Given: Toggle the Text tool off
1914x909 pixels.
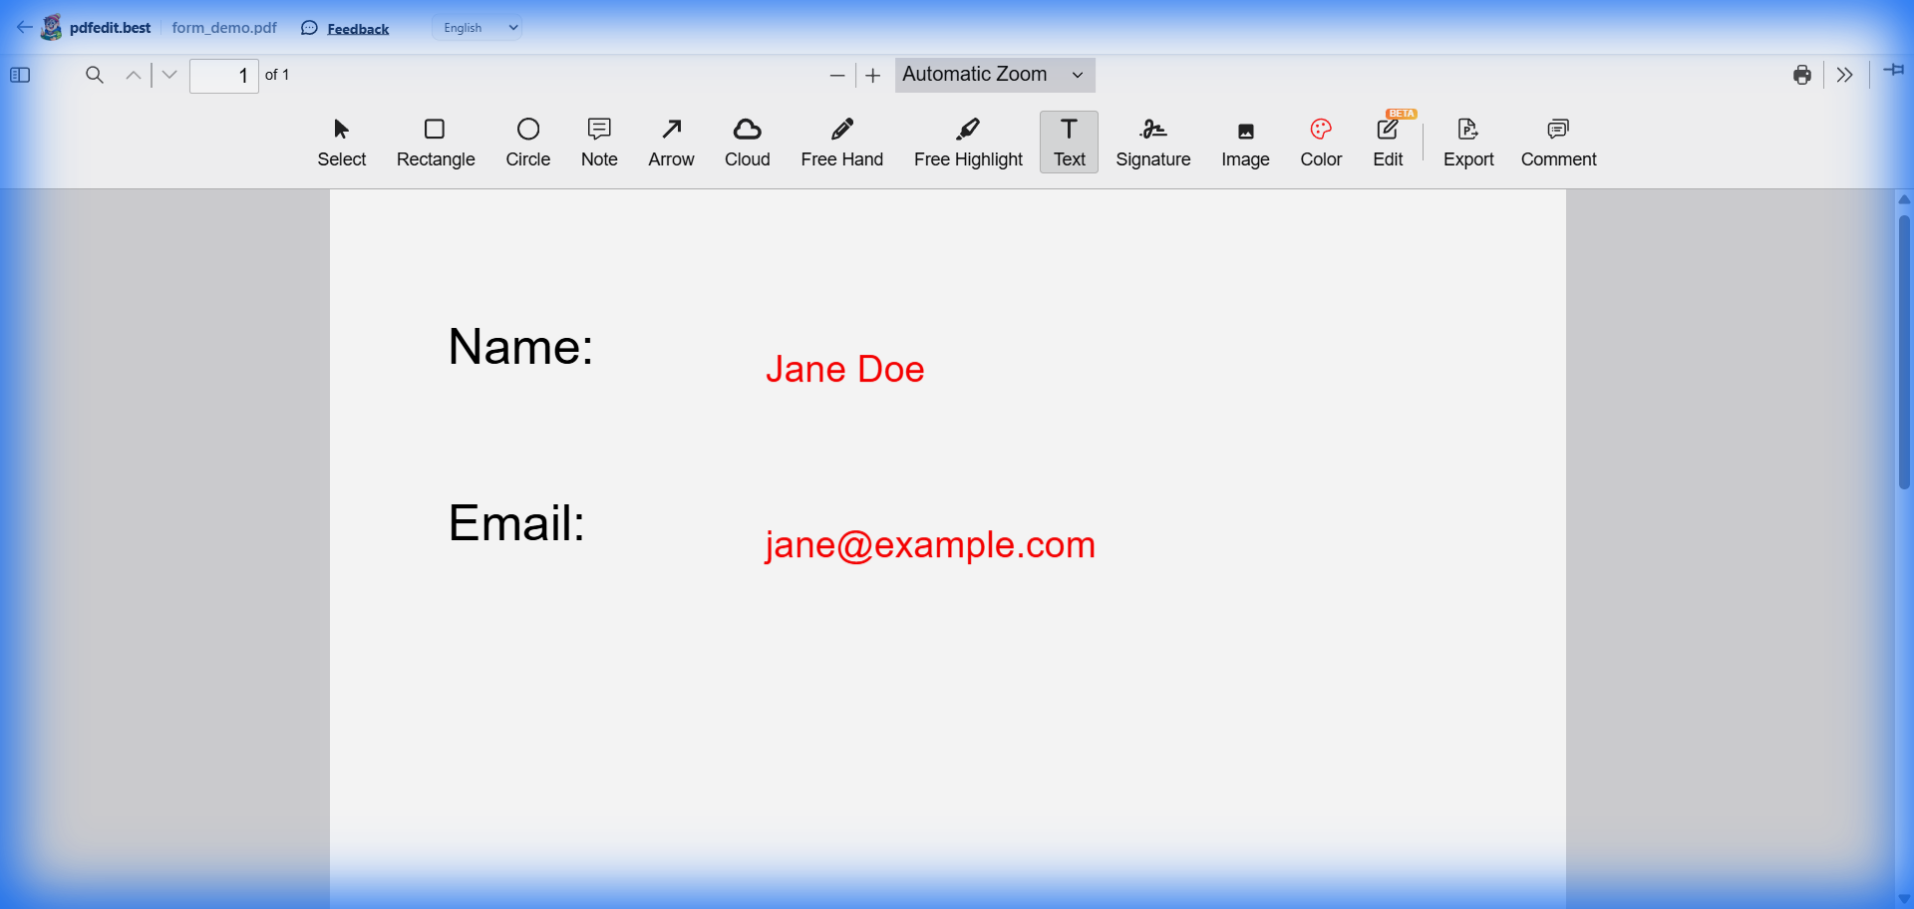Looking at the screenshot, I should point(1068,142).
